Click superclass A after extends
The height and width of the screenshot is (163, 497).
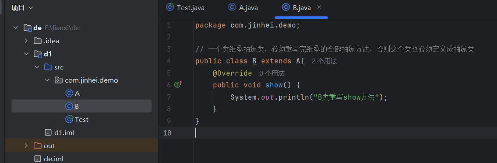[x=298, y=61]
